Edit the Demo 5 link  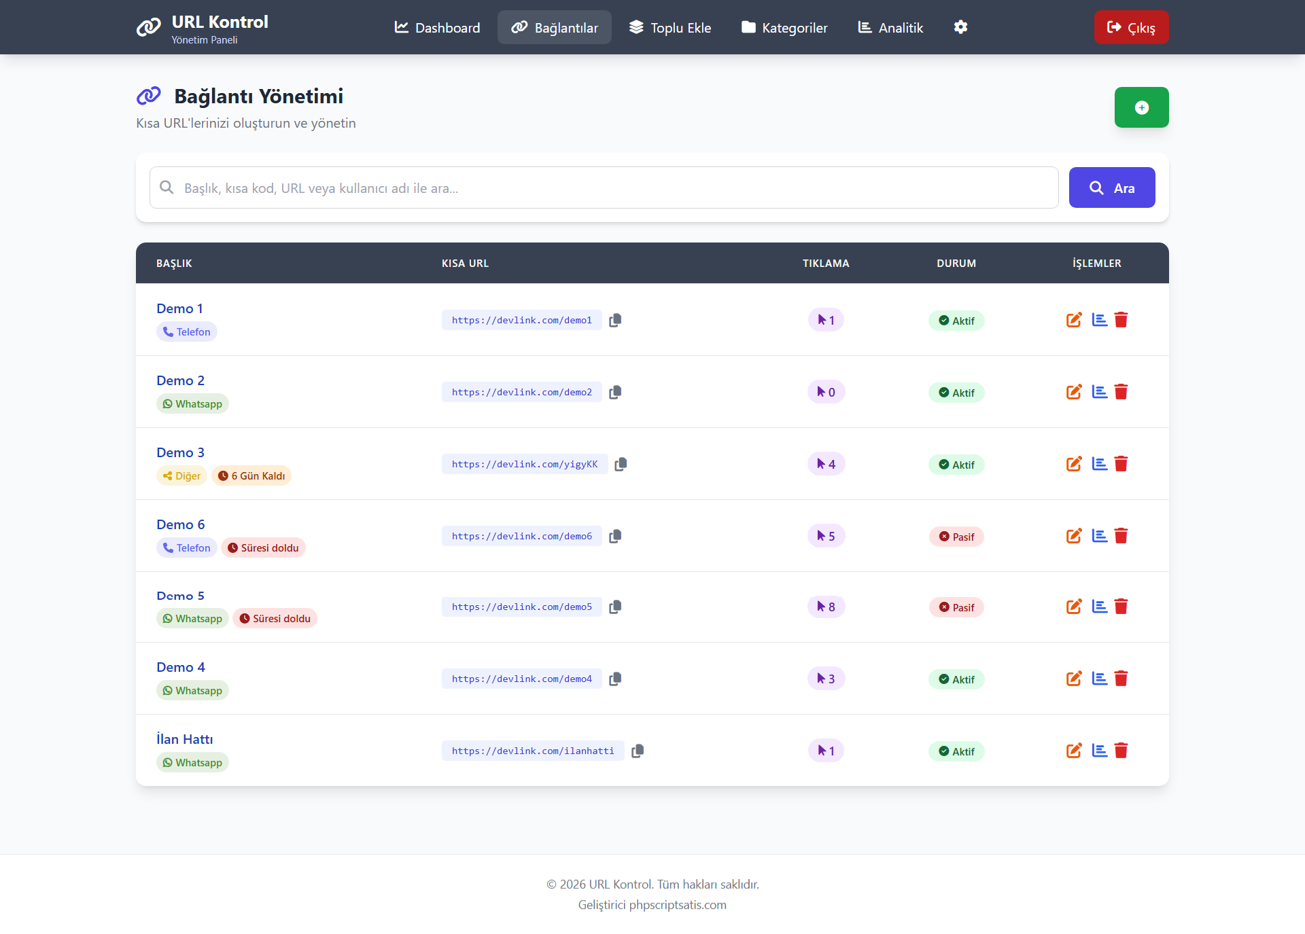(1074, 607)
